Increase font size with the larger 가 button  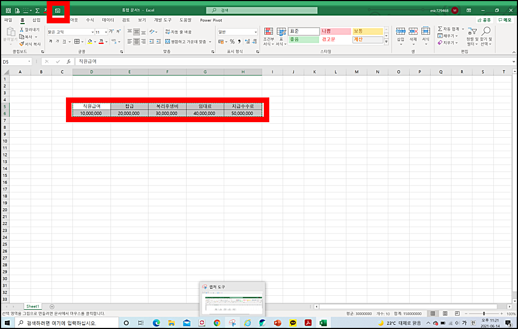tap(112, 32)
